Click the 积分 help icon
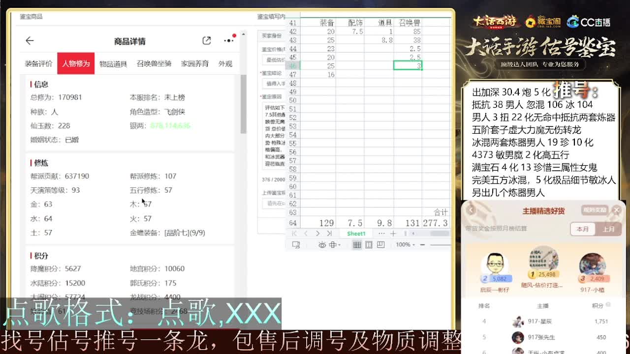The image size is (630, 354). click(x=608, y=305)
